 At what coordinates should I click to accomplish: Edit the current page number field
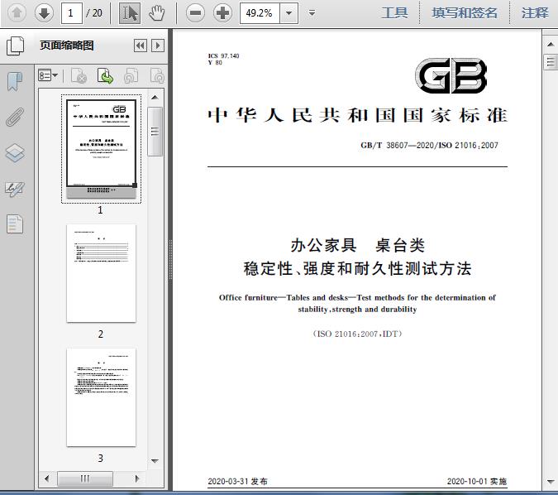[72, 13]
